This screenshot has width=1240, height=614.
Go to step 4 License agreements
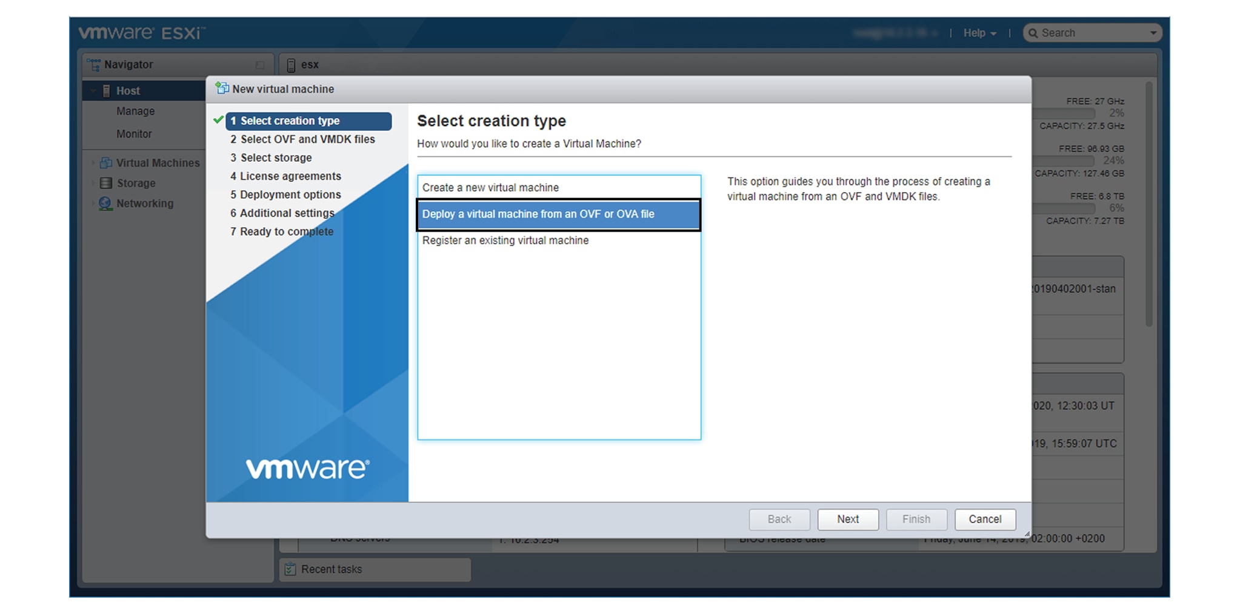tap(285, 176)
